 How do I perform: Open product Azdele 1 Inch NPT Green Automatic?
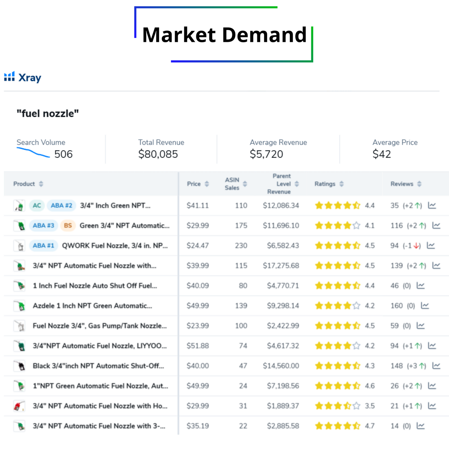pos(93,306)
